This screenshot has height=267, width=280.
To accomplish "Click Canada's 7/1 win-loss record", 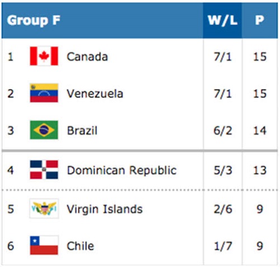I will [223, 57].
